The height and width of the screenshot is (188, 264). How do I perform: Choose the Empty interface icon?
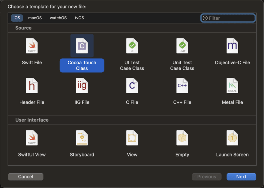182,138
